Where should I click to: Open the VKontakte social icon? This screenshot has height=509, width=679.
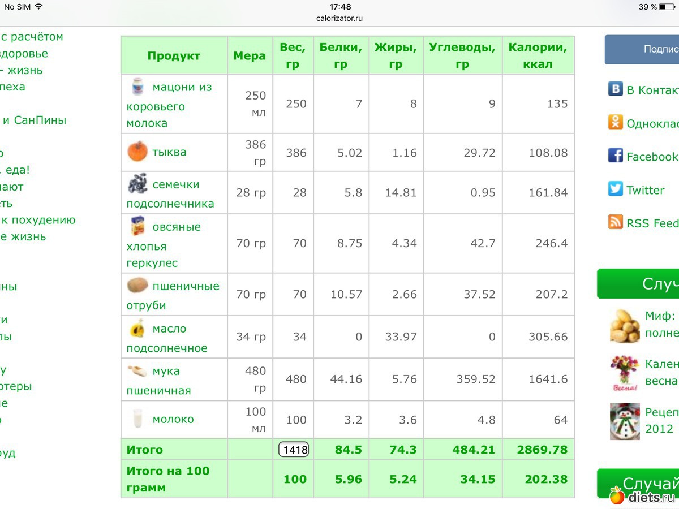tap(615, 89)
